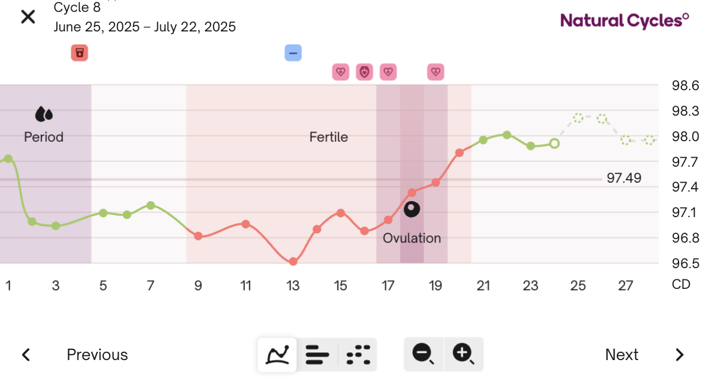Open the Natural Cycles logo link

pos(624,20)
